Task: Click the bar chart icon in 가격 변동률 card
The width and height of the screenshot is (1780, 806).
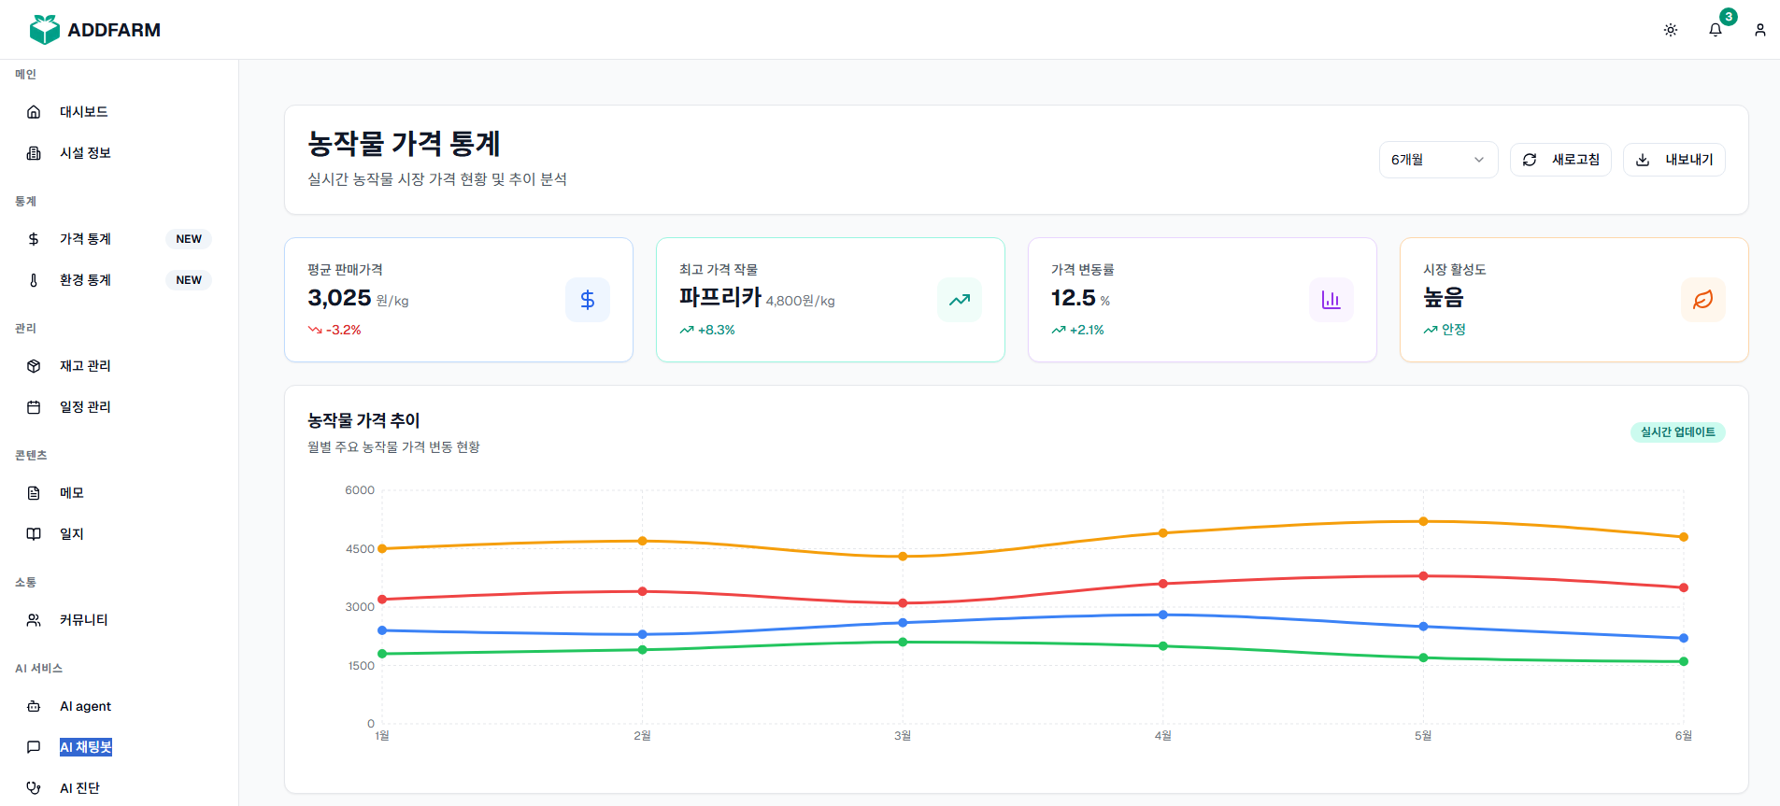Action: pos(1331,300)
